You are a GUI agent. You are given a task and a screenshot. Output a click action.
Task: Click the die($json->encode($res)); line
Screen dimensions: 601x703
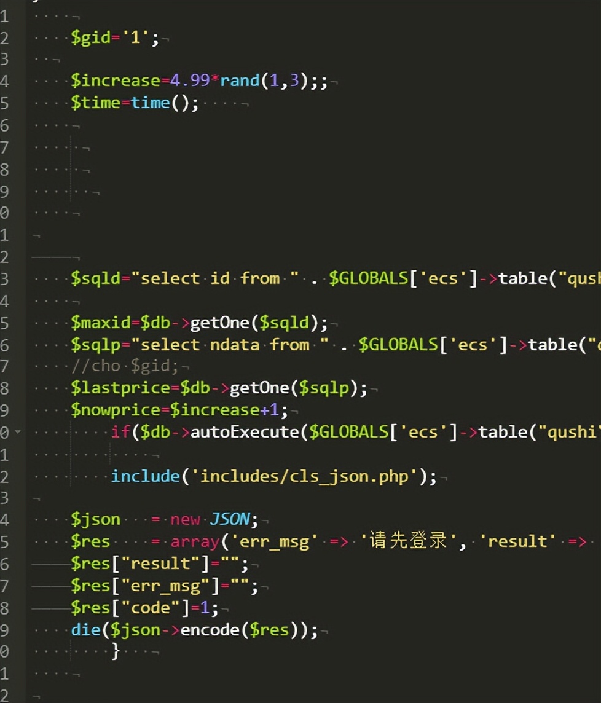194,630
